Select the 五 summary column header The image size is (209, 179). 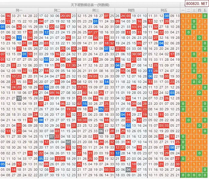(205, 10)
